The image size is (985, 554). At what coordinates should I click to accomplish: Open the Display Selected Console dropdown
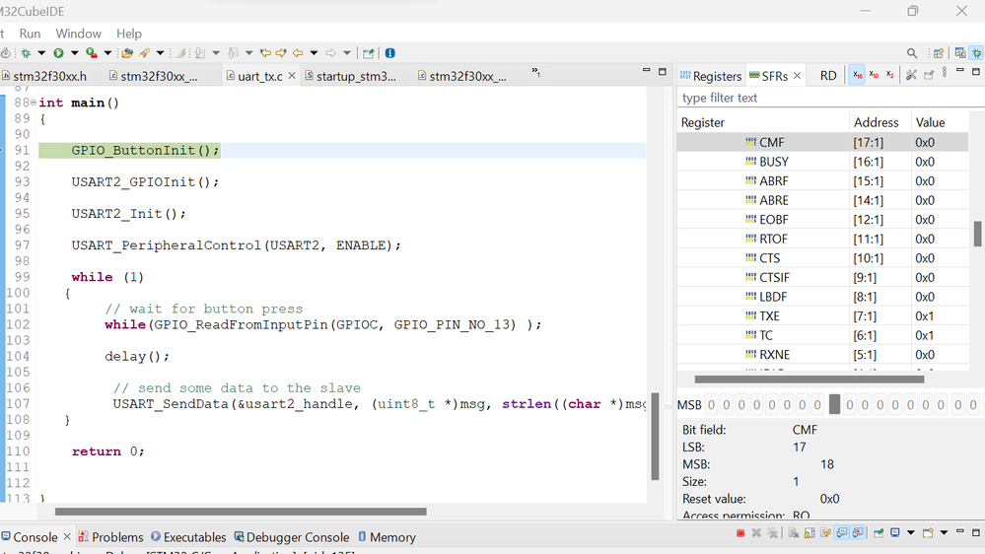[911, 533]
